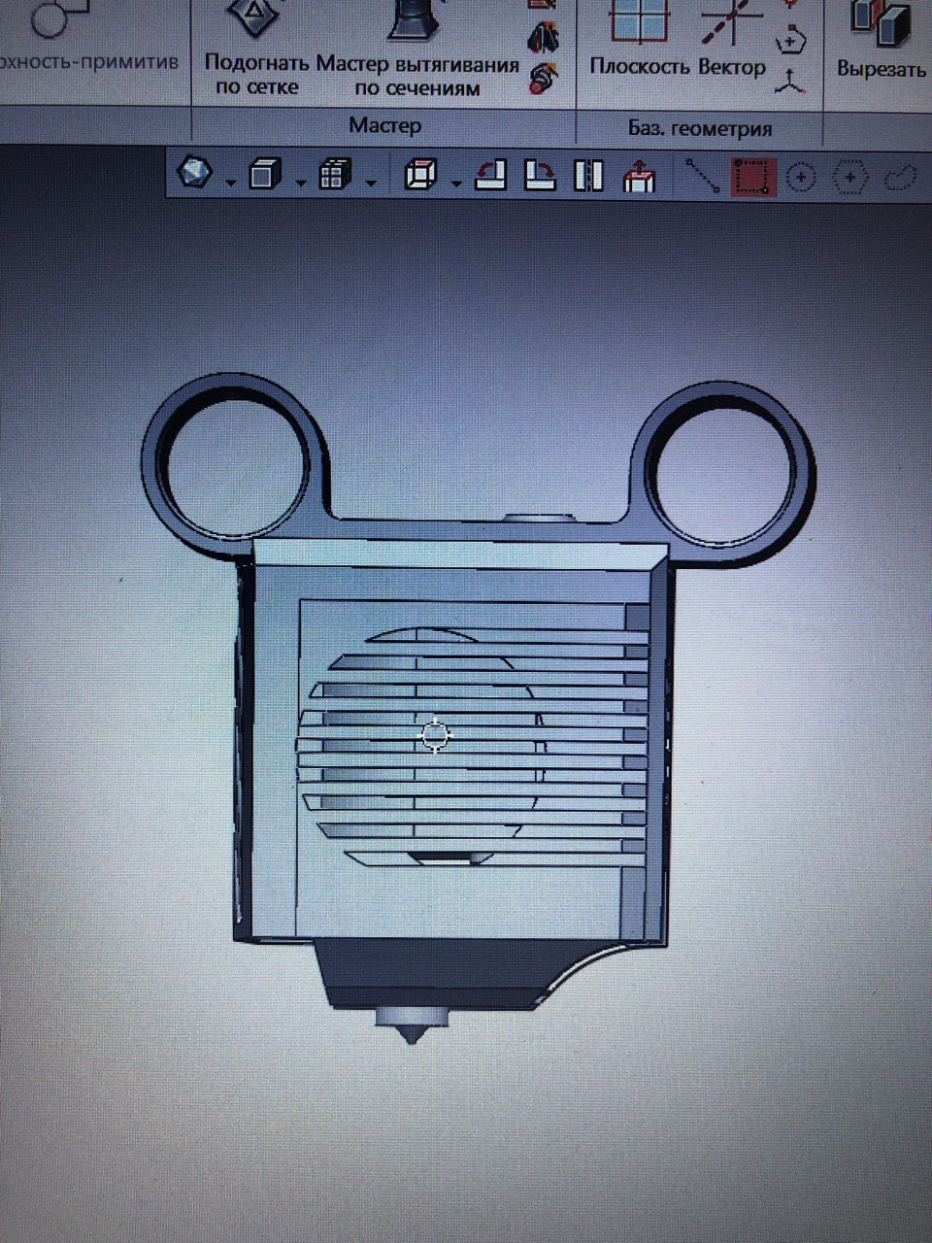
Task: Click the Вырезать boolean cut command
Action: 882,41
